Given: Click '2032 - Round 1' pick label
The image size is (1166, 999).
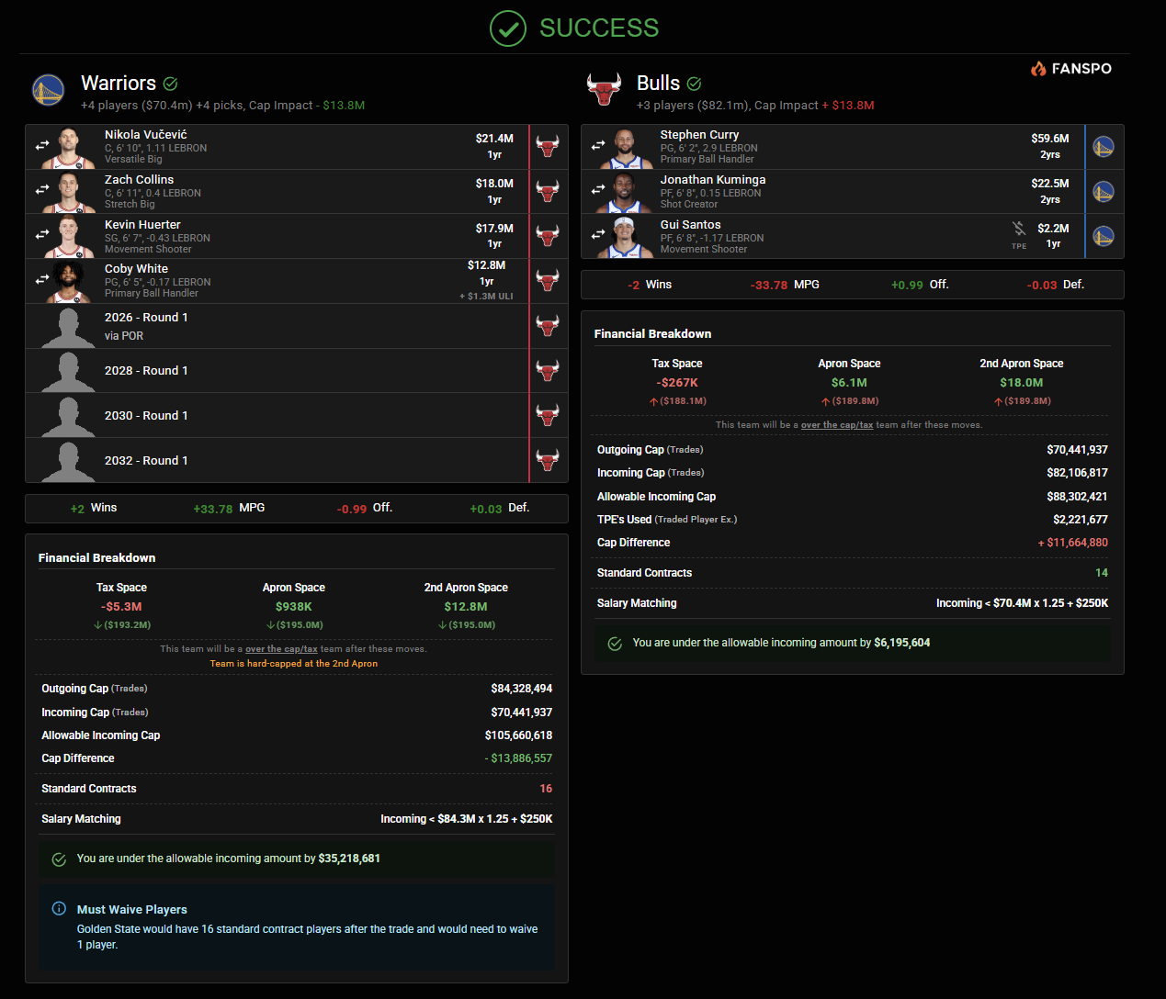Looking at the screenshot, I should [x=146, y=460].
